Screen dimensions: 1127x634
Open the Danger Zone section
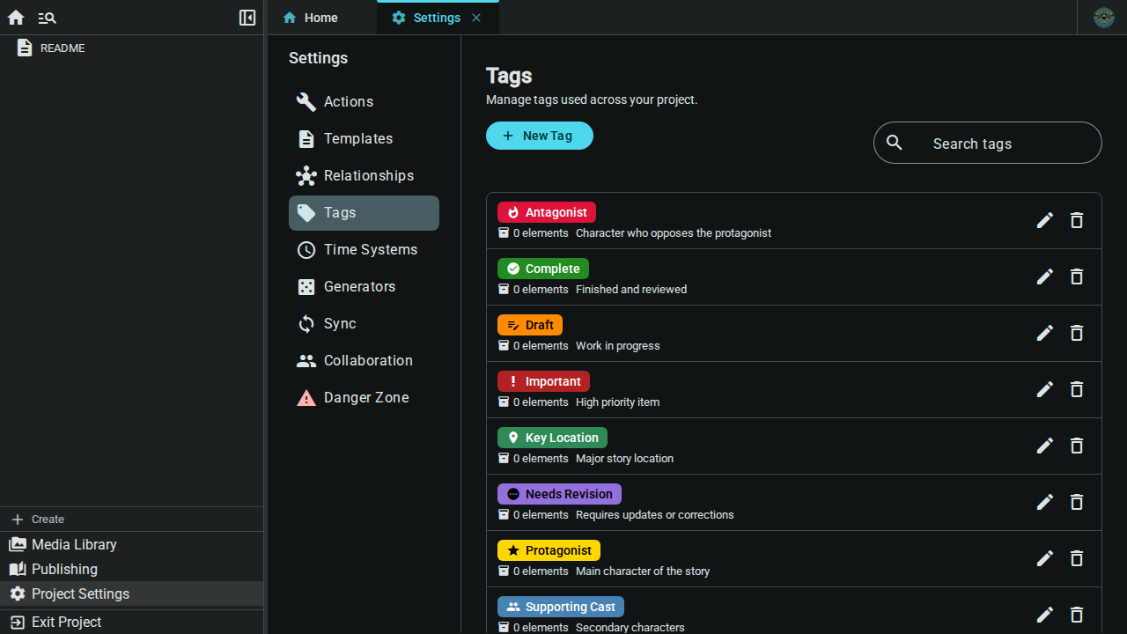364,398
